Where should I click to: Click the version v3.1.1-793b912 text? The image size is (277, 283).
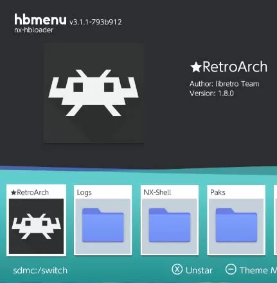tap(96, 22)
